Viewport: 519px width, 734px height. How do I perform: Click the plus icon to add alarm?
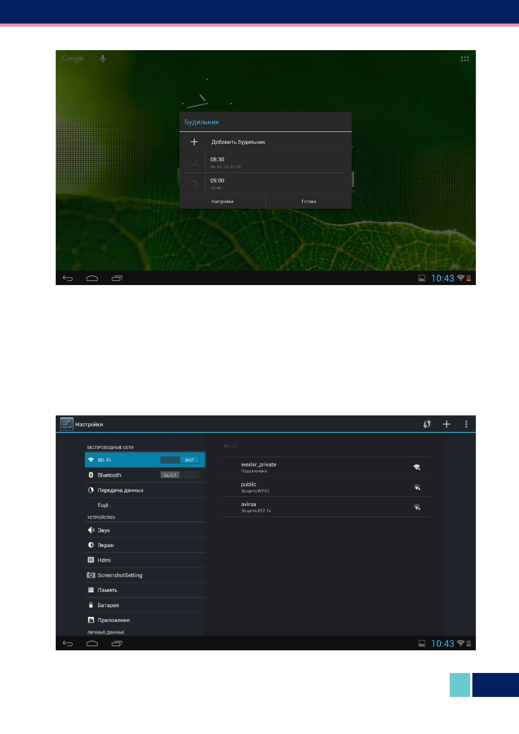(194, 142)
